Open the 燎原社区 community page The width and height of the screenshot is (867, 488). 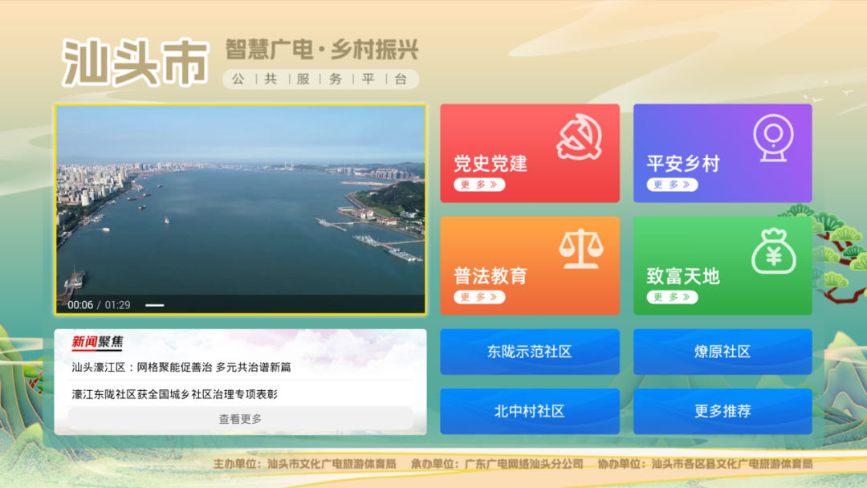tap(722, 352)
